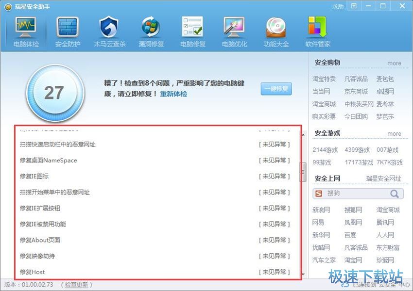The height and width of the screenshot is (291, 413).
Task: Open the 网易 link
Action: pyautogui.click(x=318, y=223)
